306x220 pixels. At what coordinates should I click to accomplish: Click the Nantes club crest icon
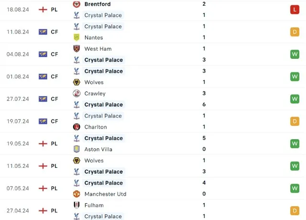tap(76, 37)
